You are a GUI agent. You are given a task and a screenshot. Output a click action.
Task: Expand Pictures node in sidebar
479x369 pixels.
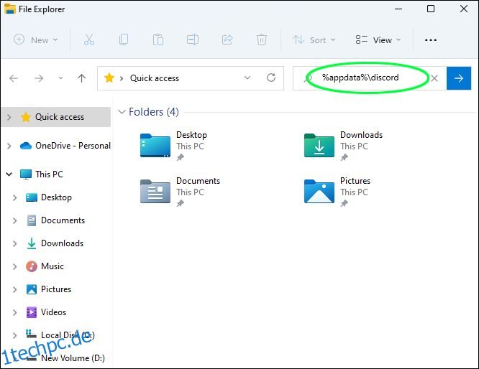[14, 289]
